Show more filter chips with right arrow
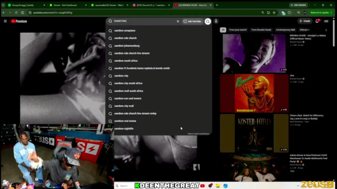337x189 pixels. [326, 30]
